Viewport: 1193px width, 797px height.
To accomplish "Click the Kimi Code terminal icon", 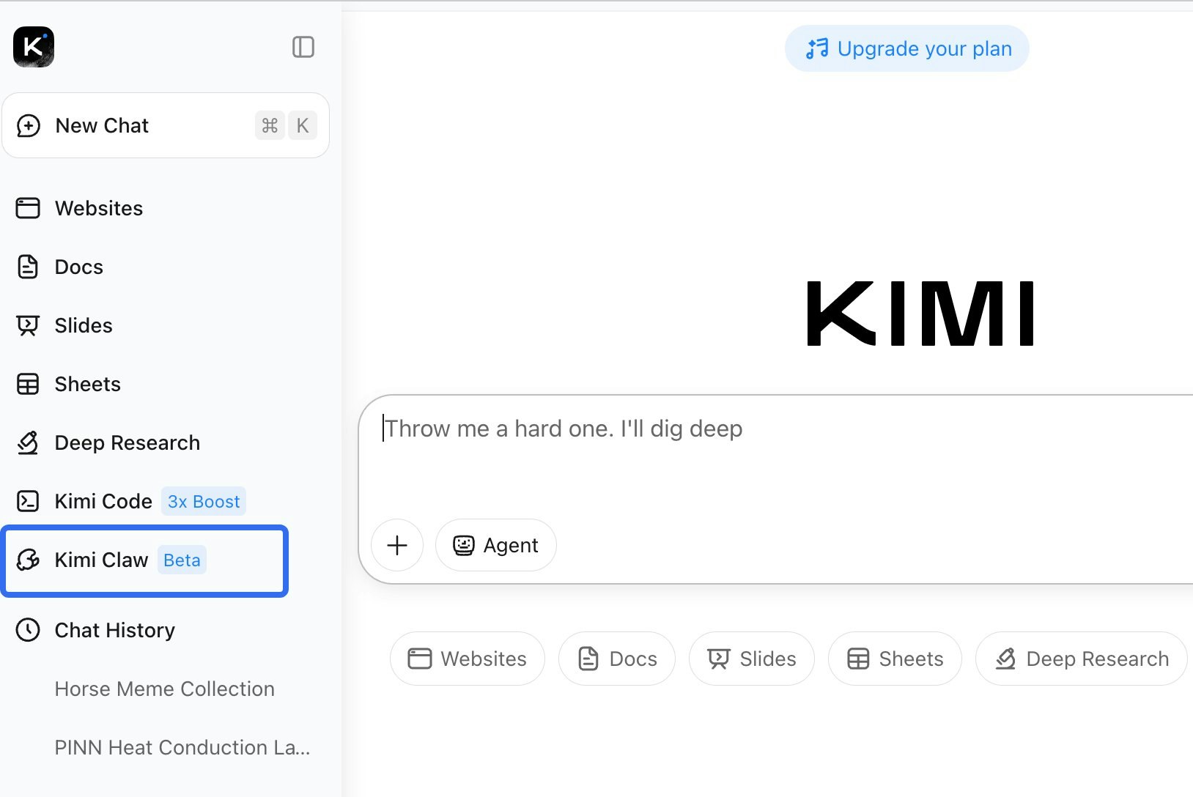I will [29, 501].
